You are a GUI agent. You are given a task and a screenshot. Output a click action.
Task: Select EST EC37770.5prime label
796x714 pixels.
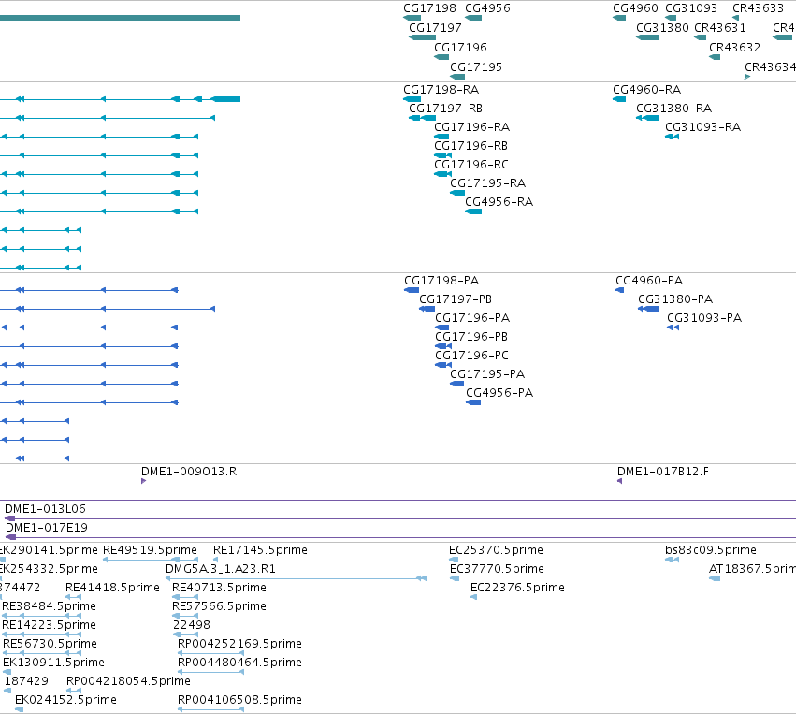pos(497,569)
